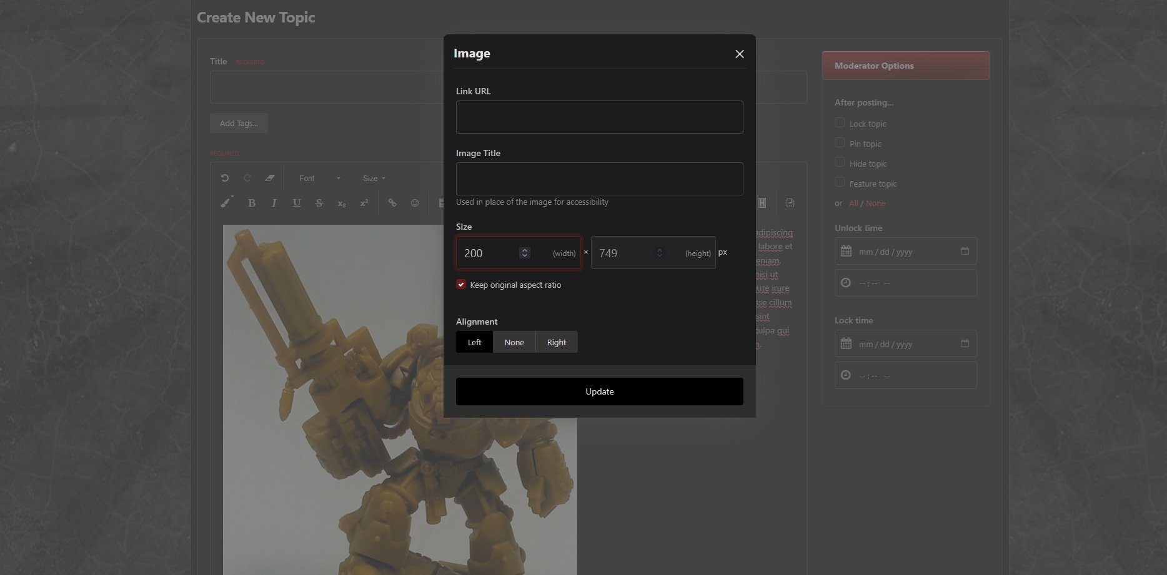Viewport: 1167px width, 575px height.
Task: Select the None alignment option
Action: pyautogui.click(x=514, y=342)
